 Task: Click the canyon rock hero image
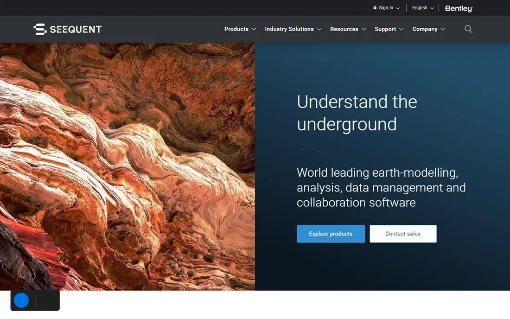tap(127, 166)
